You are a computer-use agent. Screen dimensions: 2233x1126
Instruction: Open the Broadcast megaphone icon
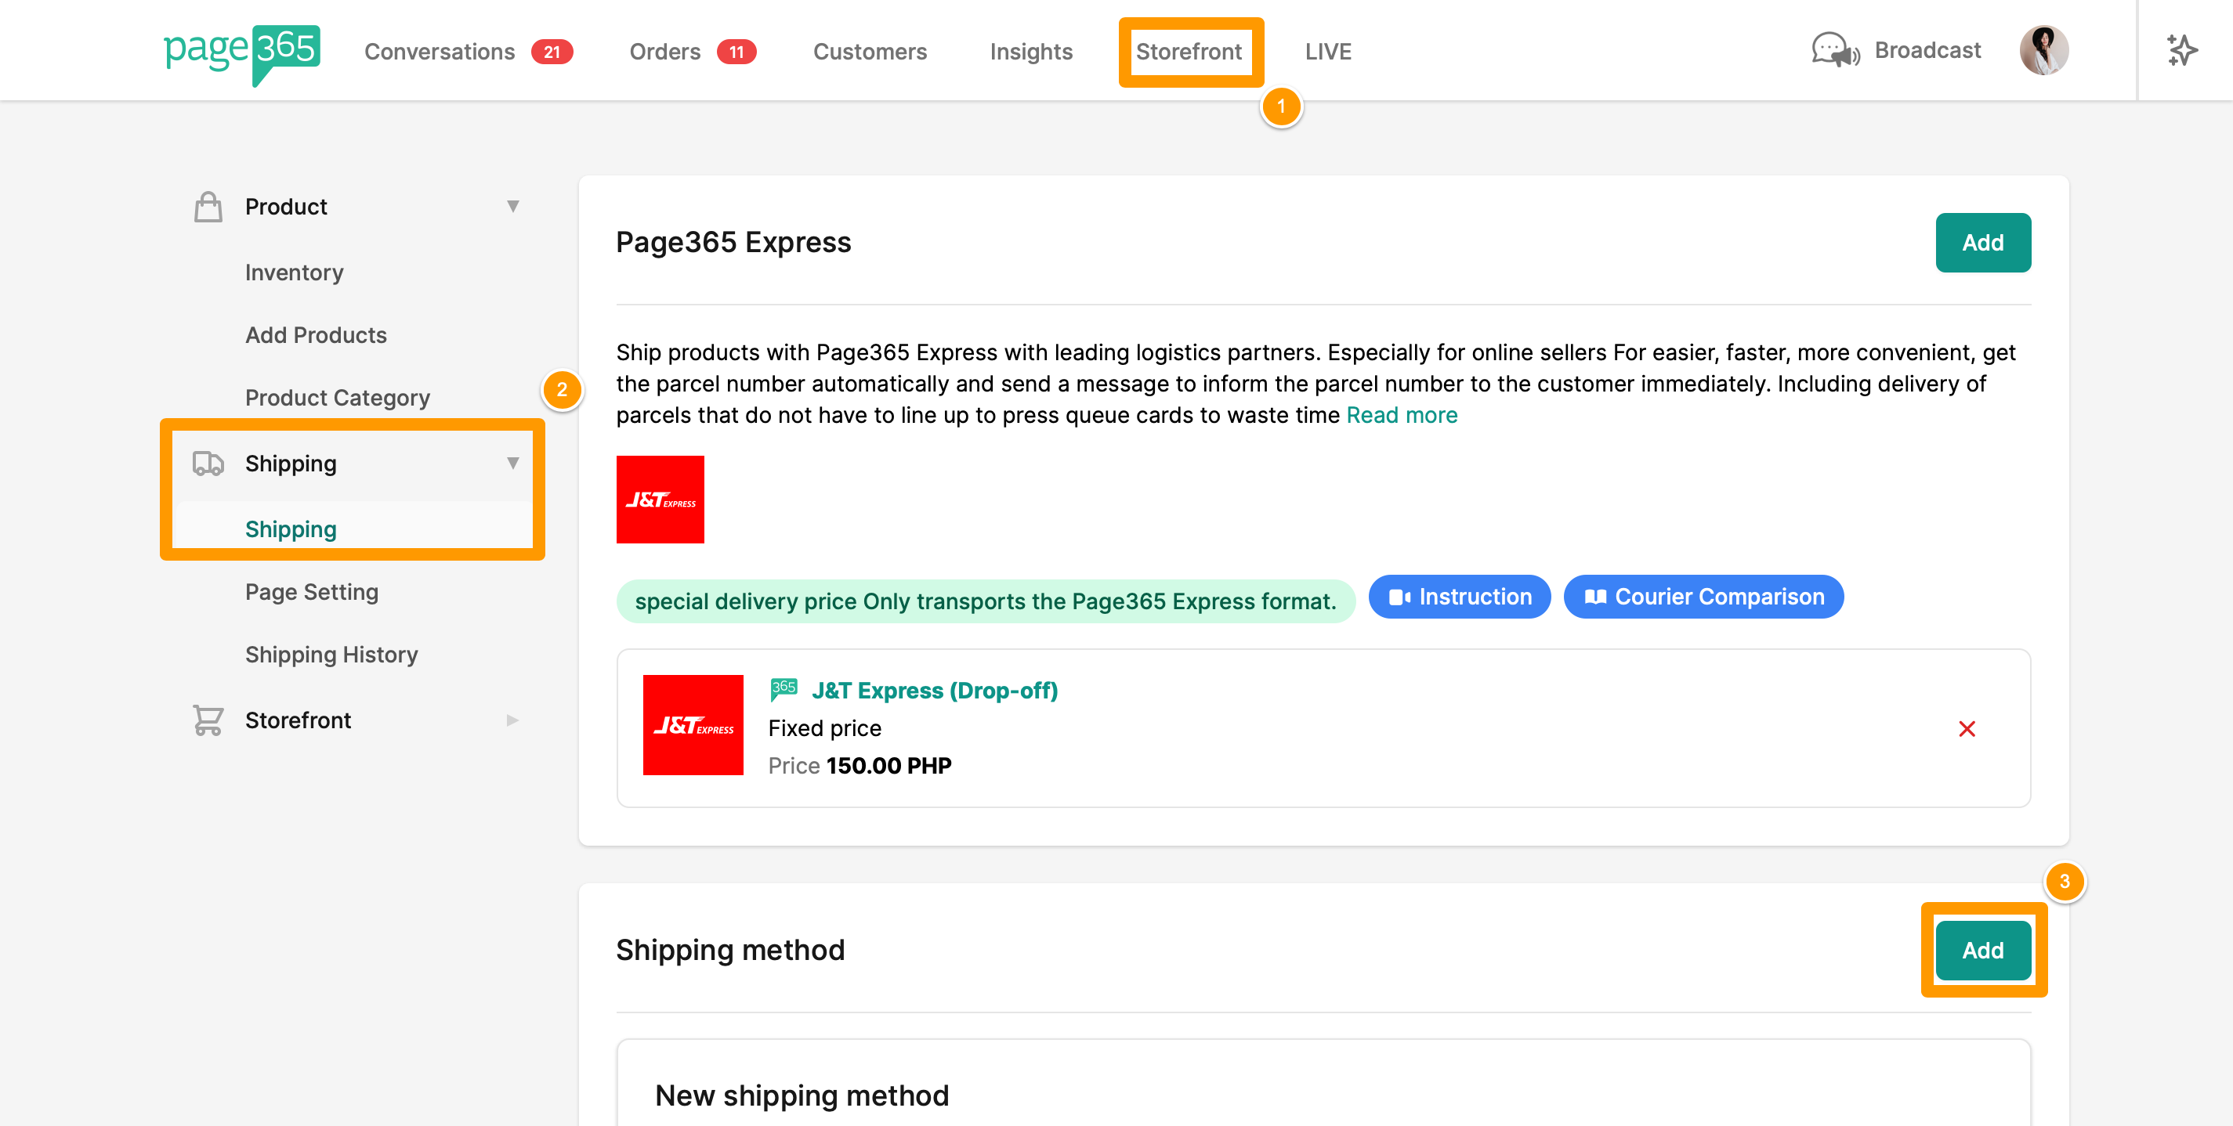pos(1834,51)
